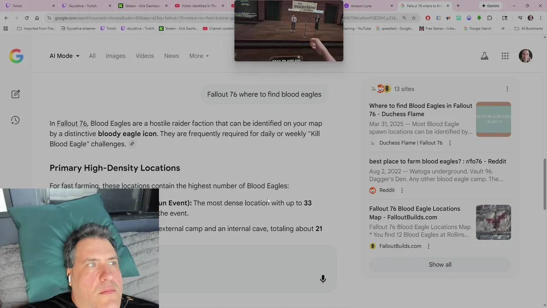
Task: Go back using browser back arrow
Action: [6, 18]
